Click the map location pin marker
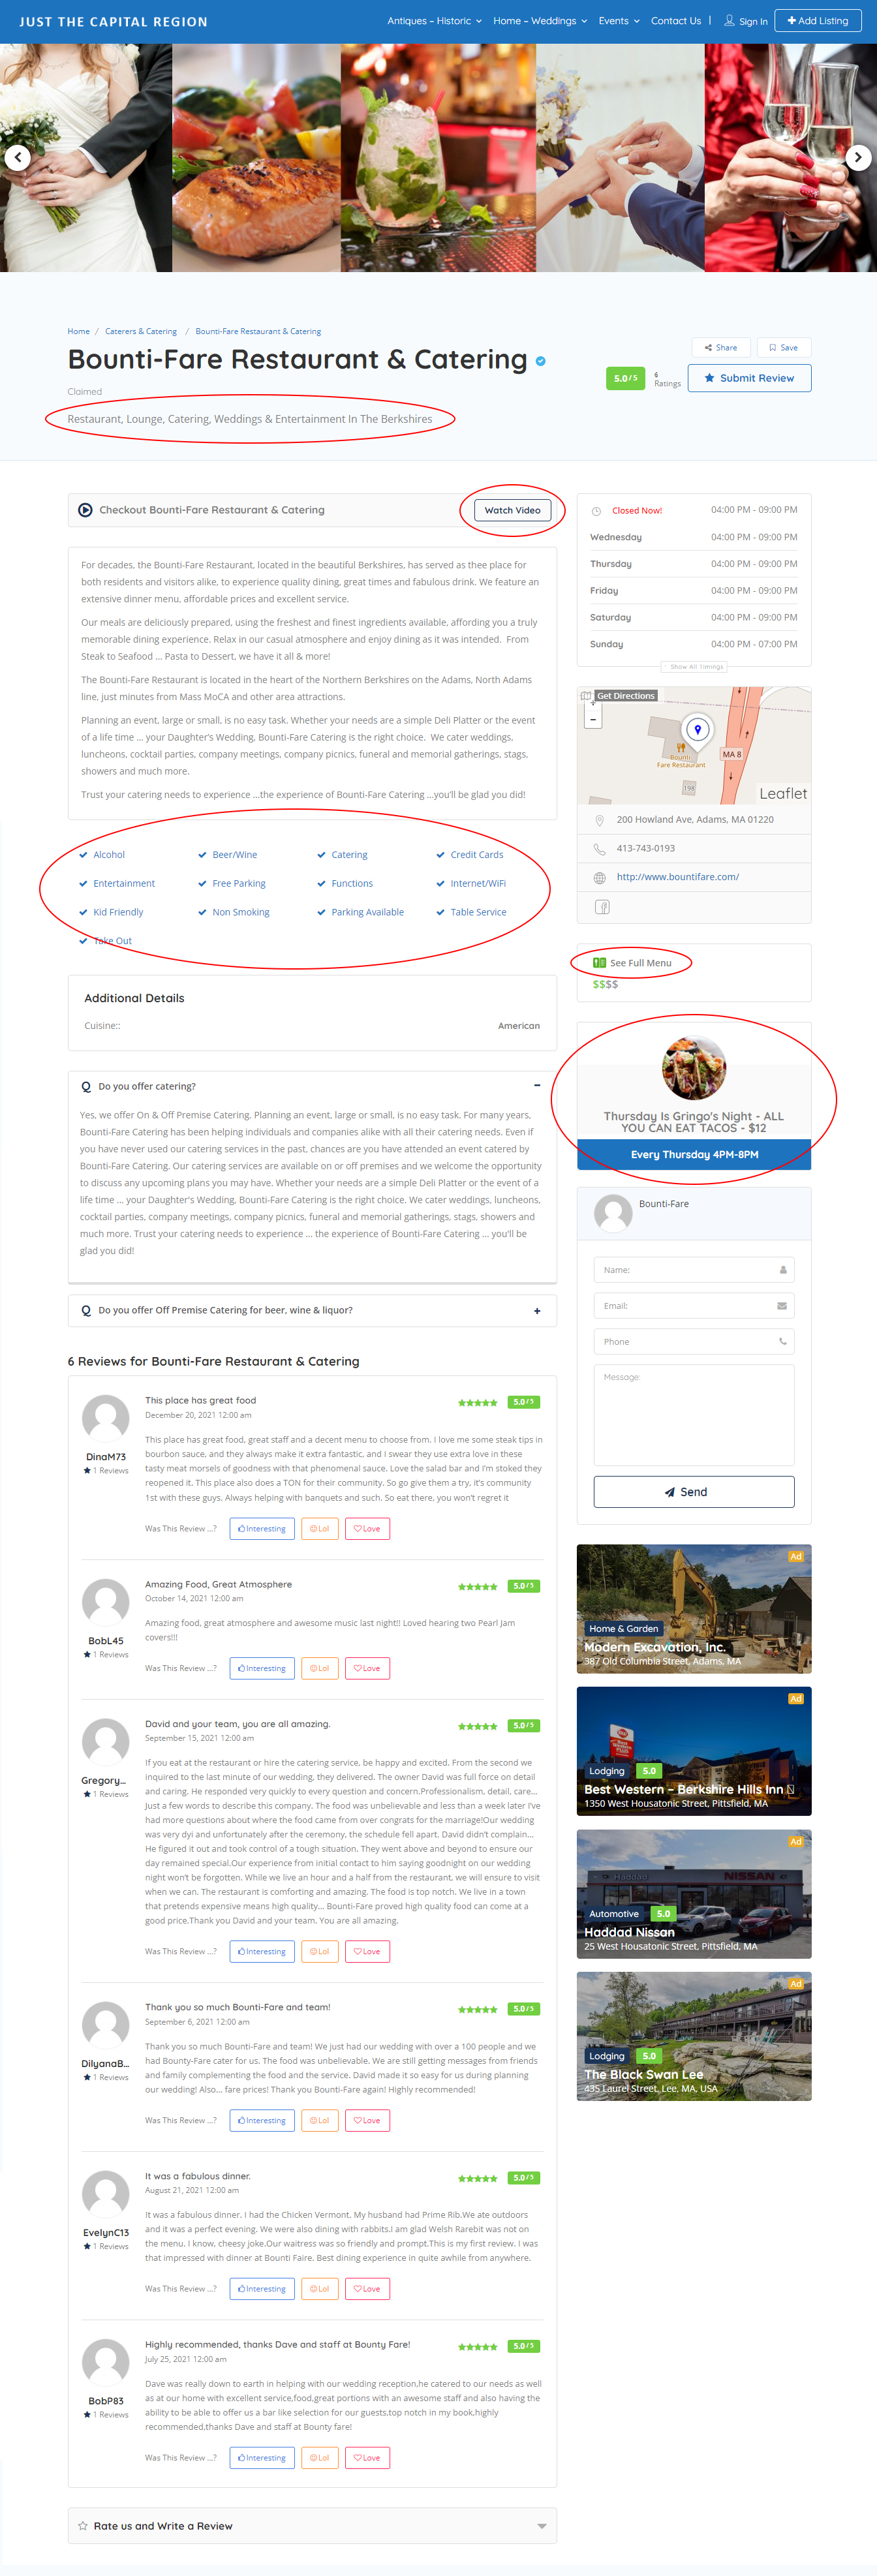 (x=697, y=729)
